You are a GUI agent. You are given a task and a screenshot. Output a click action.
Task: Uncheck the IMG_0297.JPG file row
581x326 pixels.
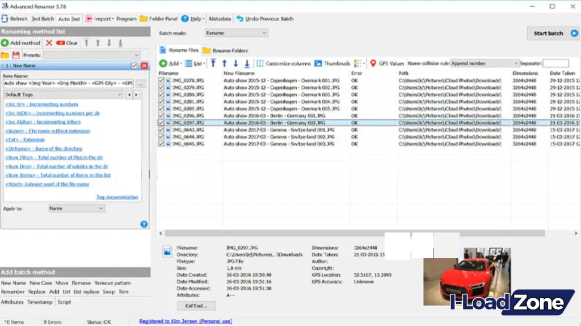click(x=161, y=122)
